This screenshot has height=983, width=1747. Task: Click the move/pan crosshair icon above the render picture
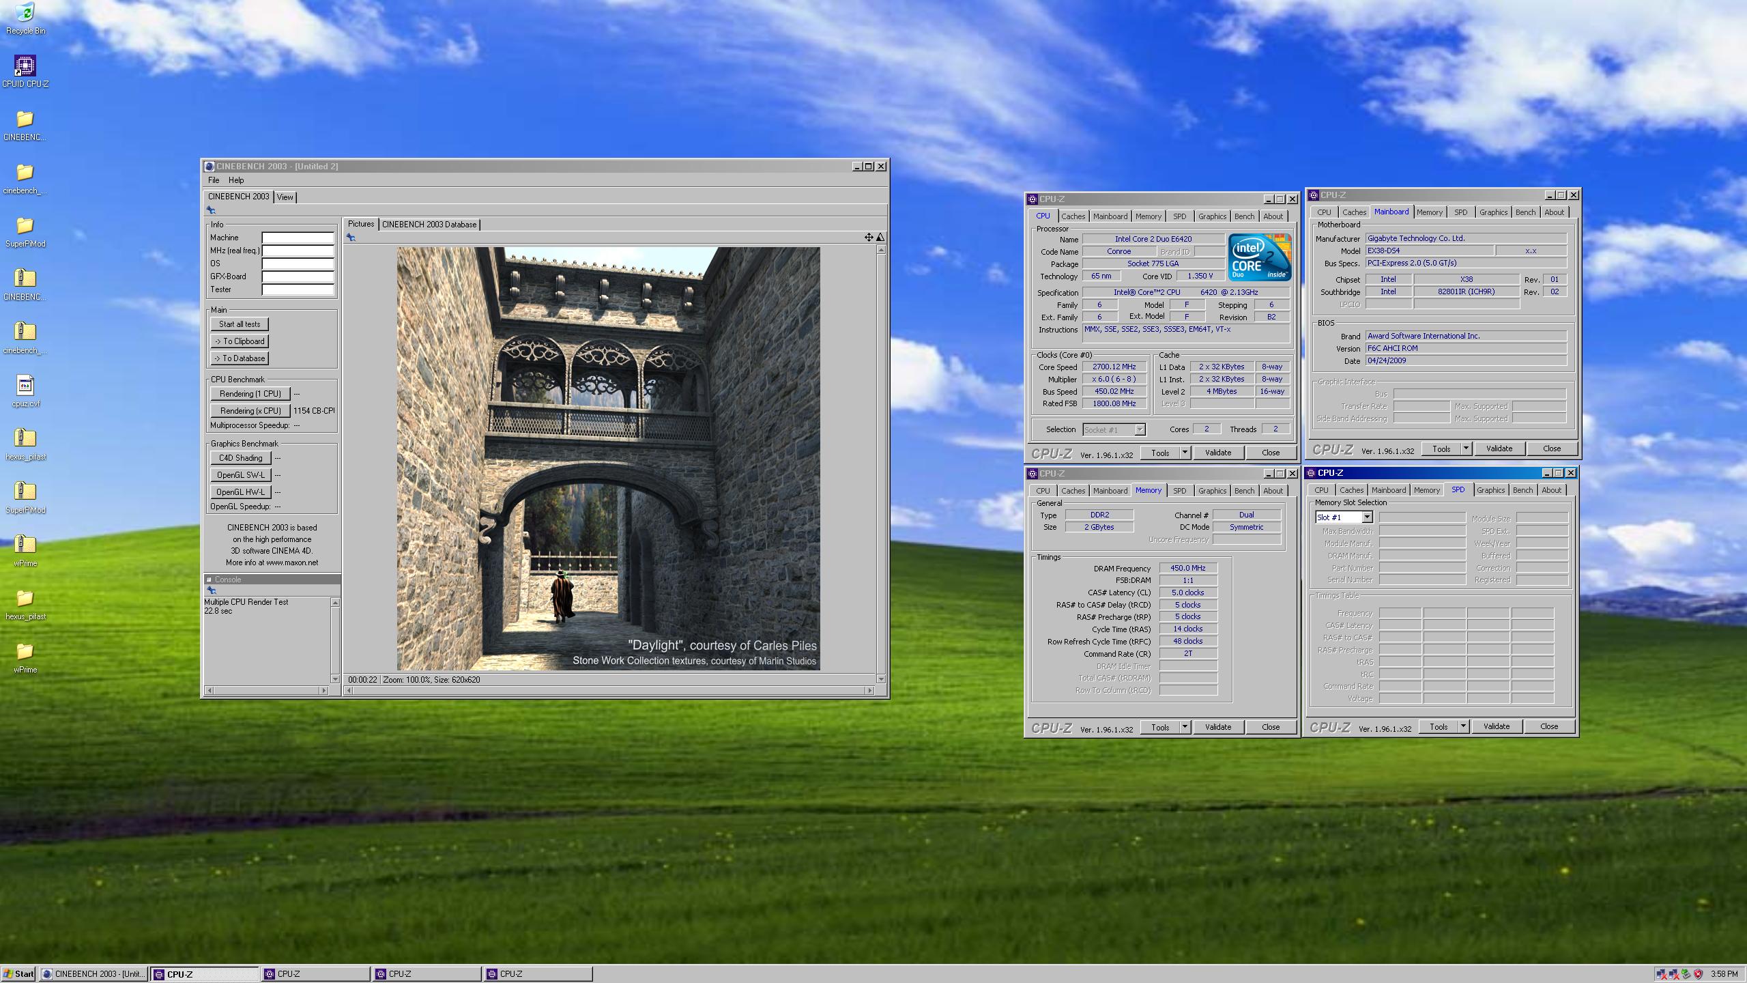[868, 237]
